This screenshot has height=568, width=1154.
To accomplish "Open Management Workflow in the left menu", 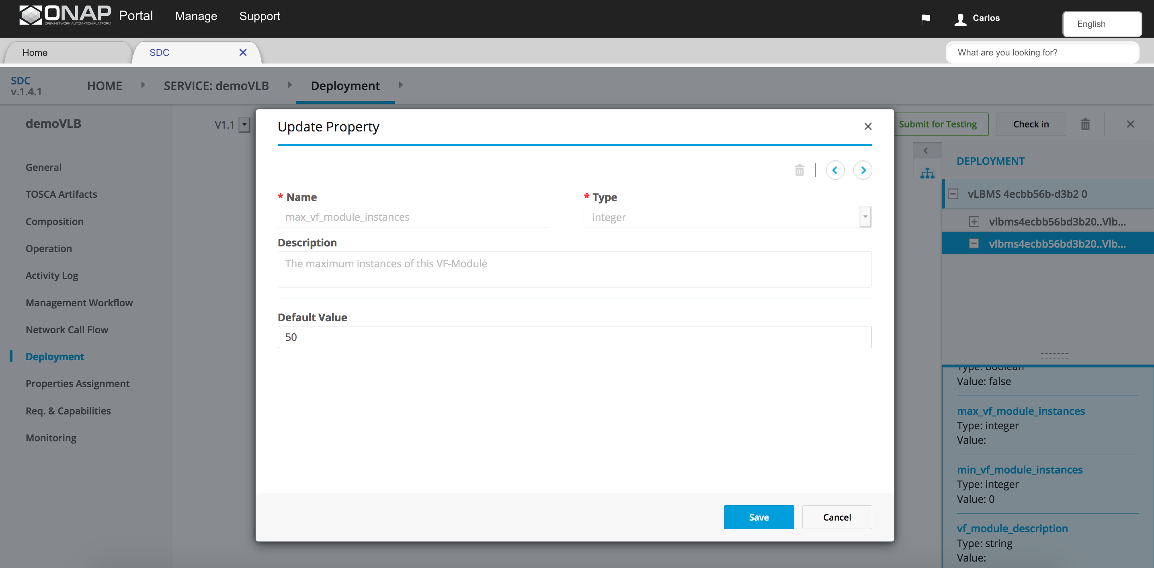I will coord(79,302).
